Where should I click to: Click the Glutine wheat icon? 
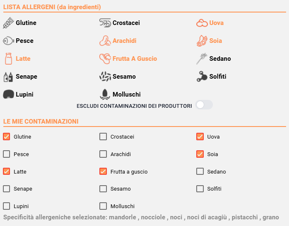(x=8, y=23)
